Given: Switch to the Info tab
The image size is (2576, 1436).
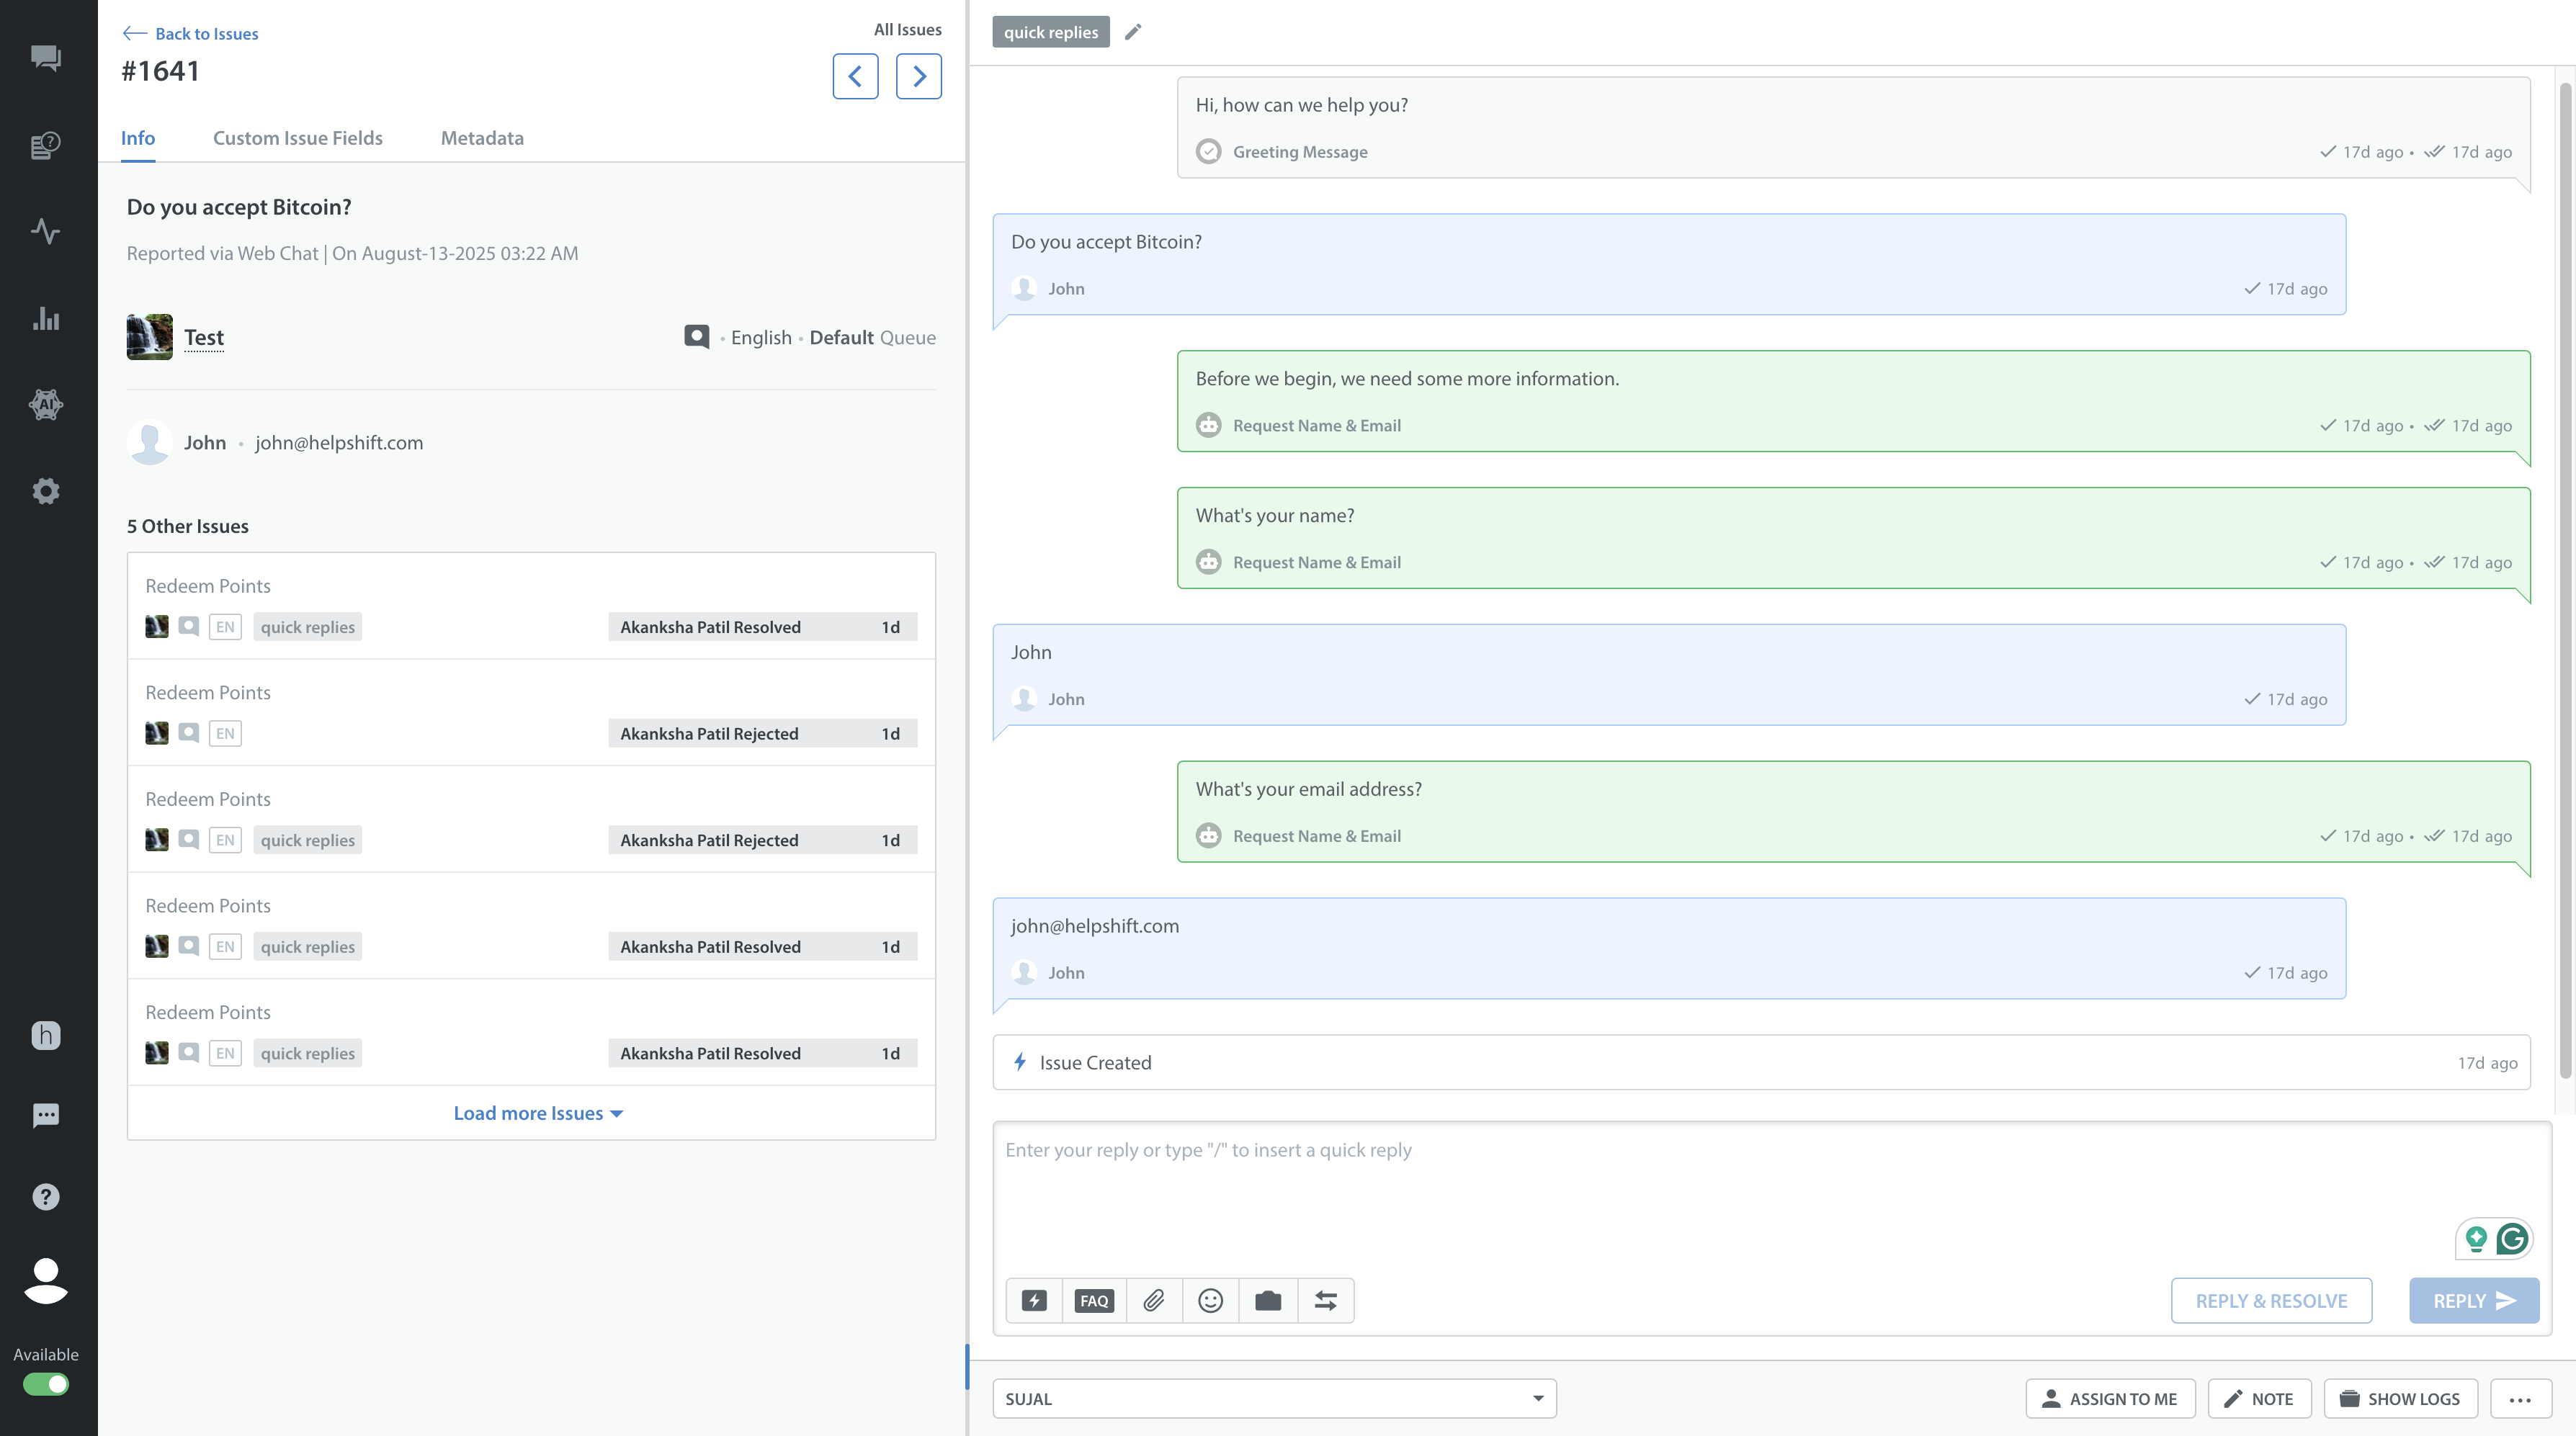Looking at the screenshot, I should (x=138, y=138).
